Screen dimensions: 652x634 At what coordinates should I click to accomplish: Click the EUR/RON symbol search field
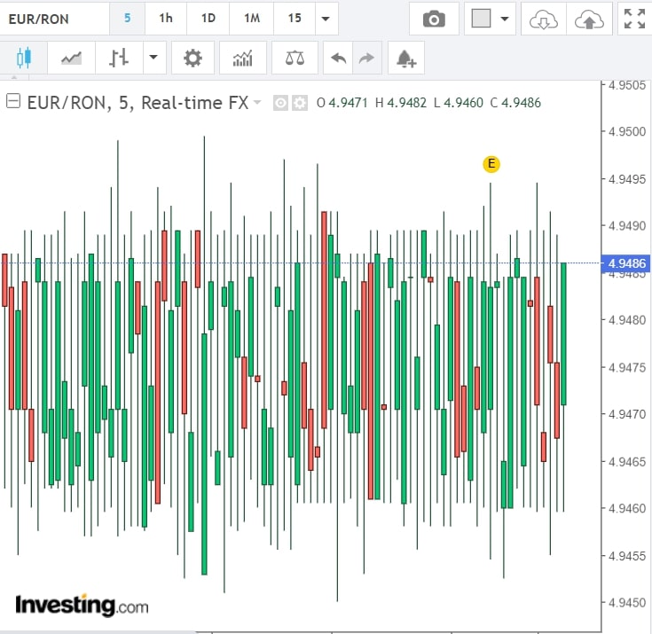pos(53,19)
